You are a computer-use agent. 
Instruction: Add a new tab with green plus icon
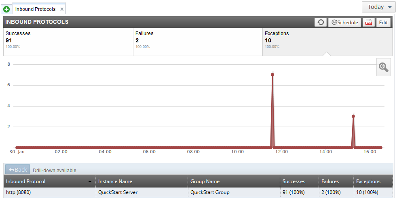point(6,10)
